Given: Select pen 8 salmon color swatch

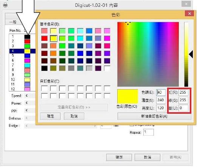Looking at the screenshot, I should pos(27,70).
